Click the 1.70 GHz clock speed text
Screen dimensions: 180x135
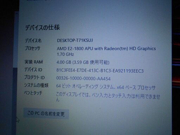[65, 54]
